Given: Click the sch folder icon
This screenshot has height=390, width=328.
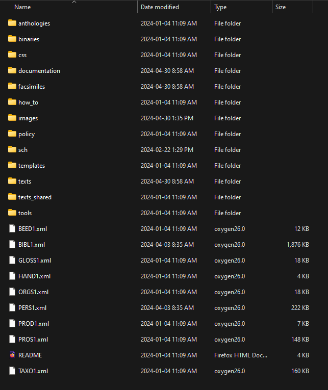Looking at the screenshot, I should coord(12,149).
